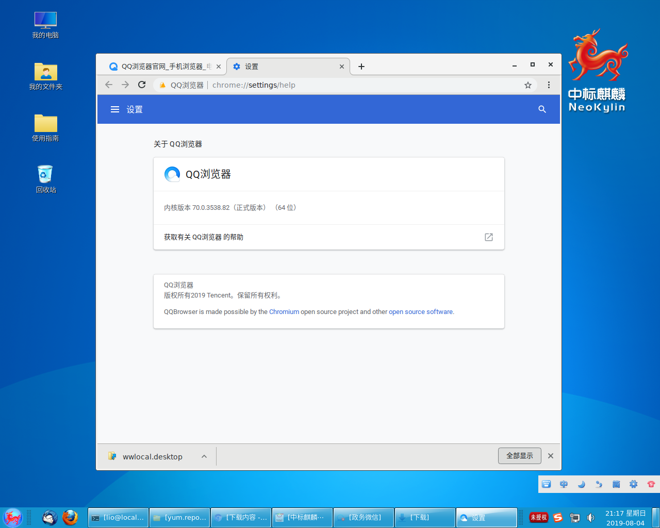Open the open source software link
Image resolution: width=660 pixels, height=528 pixels.
tap(421, 311)
